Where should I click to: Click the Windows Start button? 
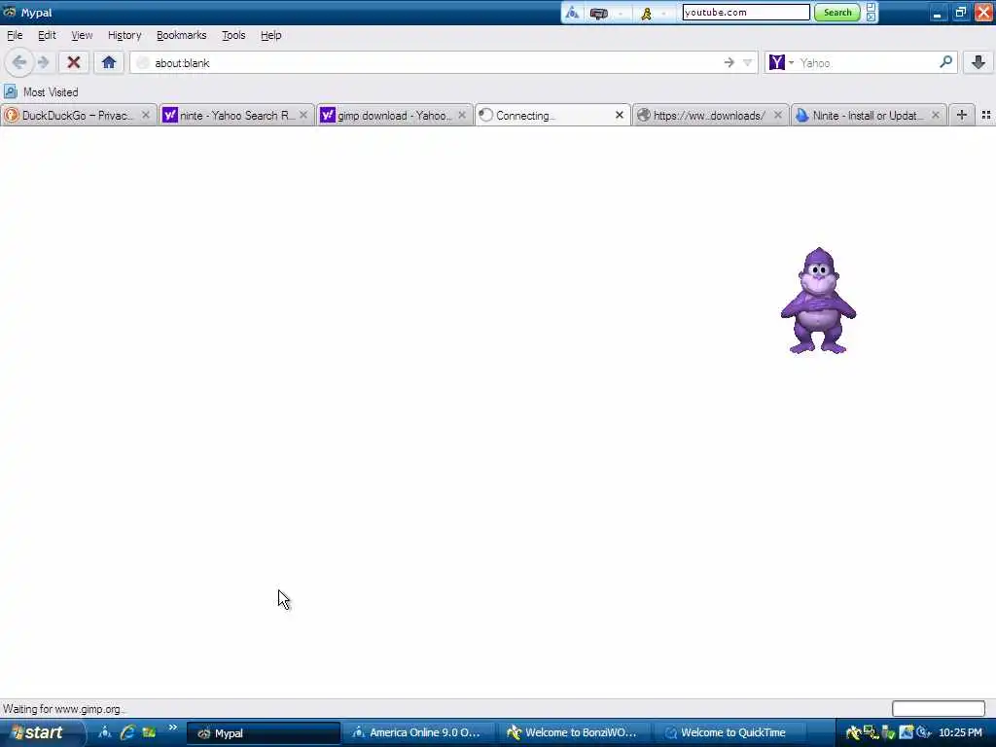[42, 732]
